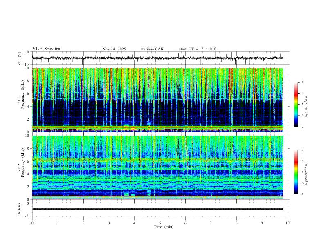
Task: Click the ch.2 color bar label log(PSD)
Action: click(306, 174)
